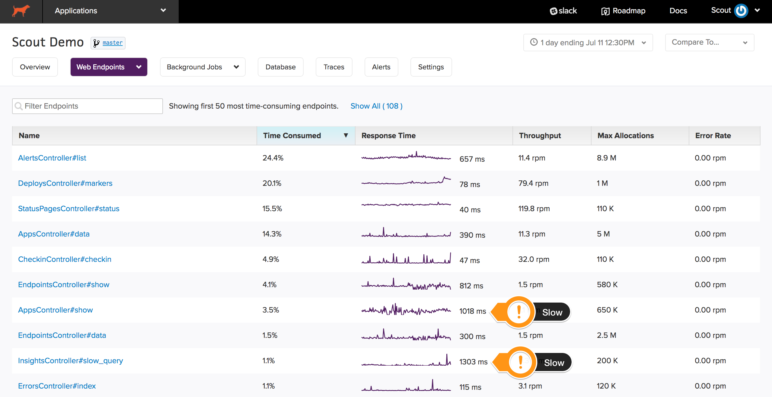Screen dimensions: 772x397
Task: Open the Compare To dropdown
Action: (x=710, y=43)
